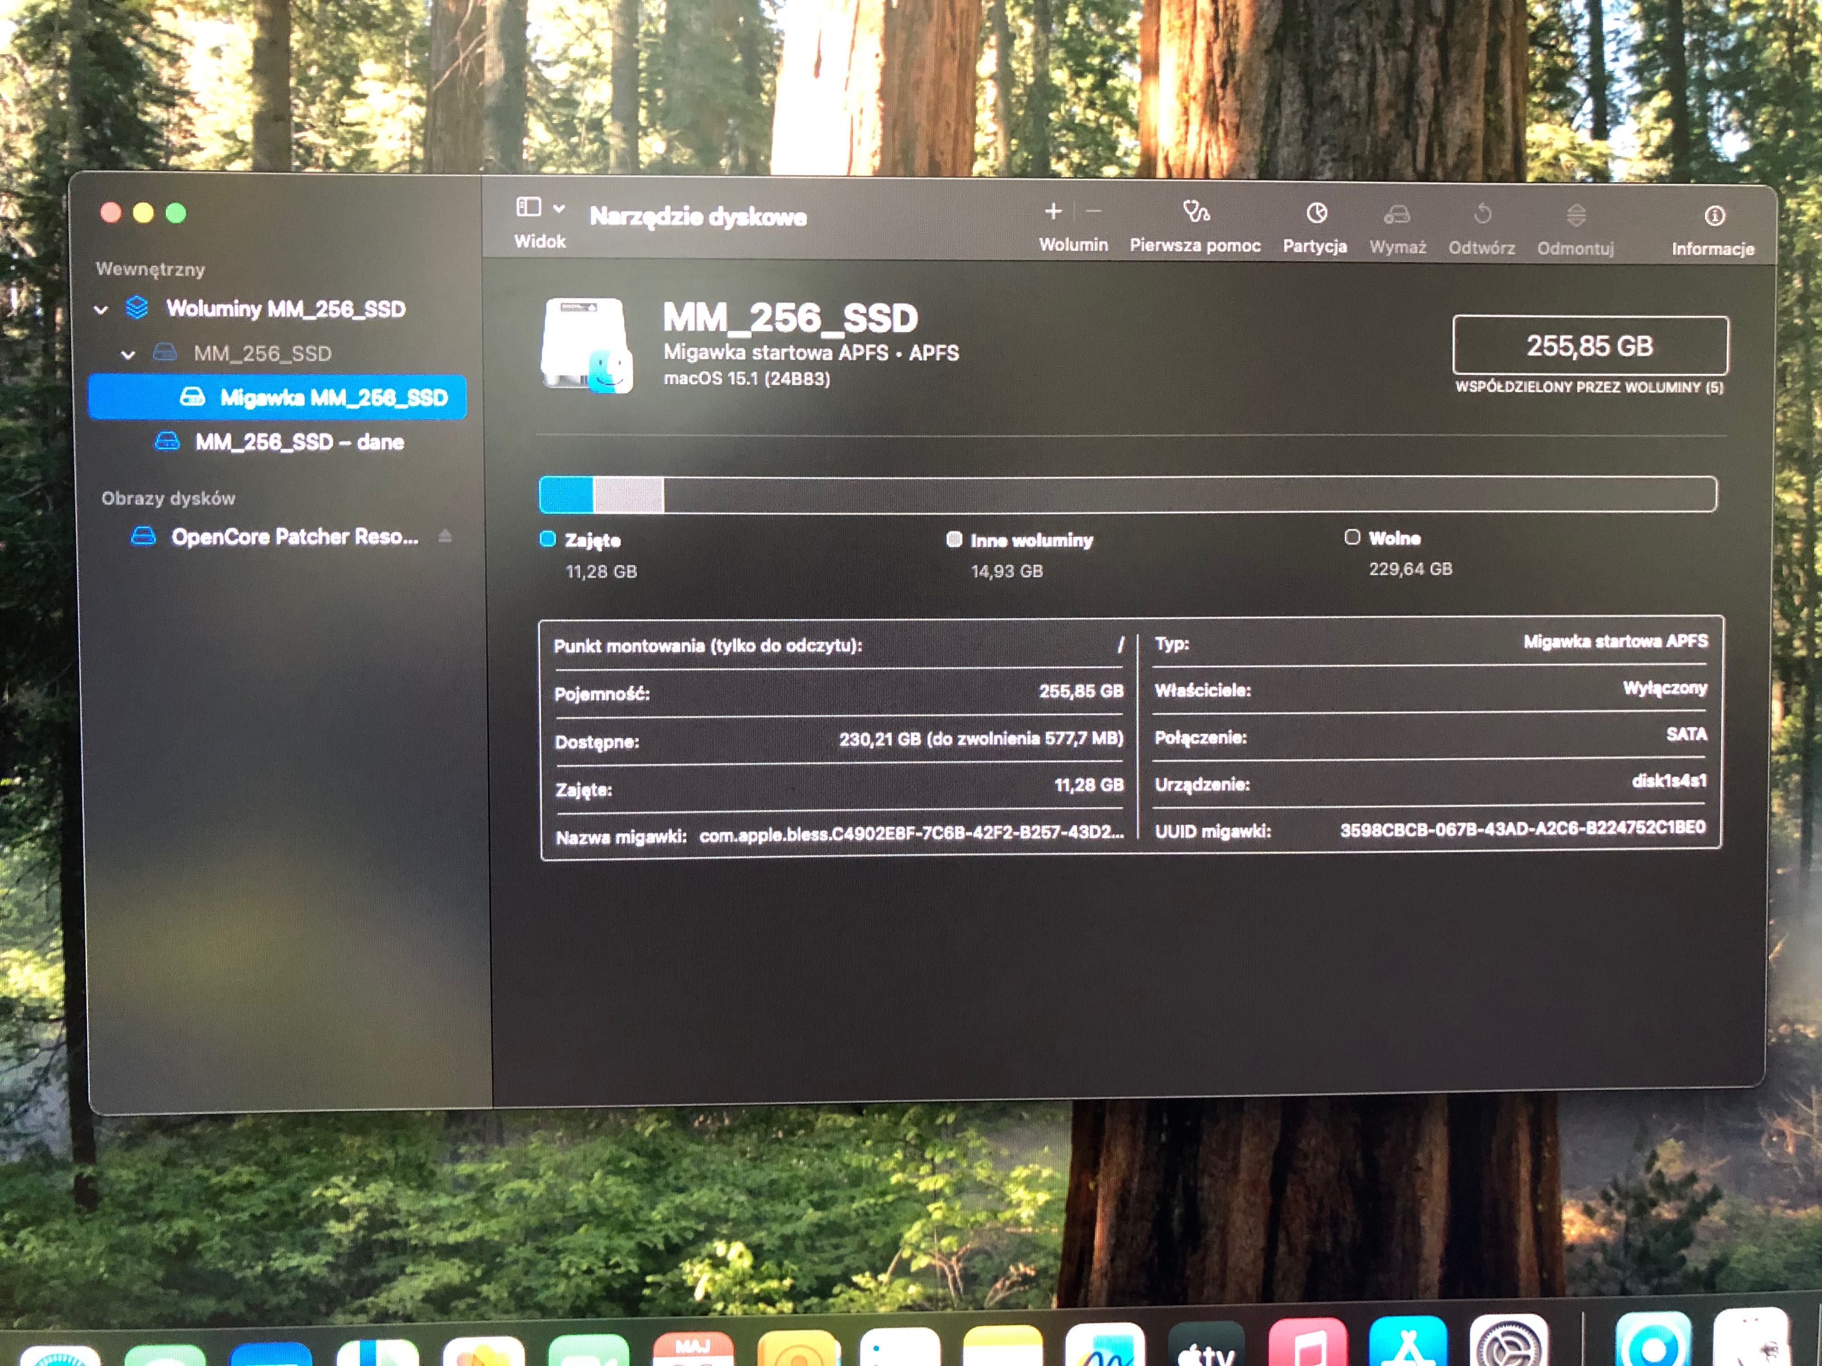
Task: Click the large MM_256_SSD drive icon
Action: click(587, 346)
